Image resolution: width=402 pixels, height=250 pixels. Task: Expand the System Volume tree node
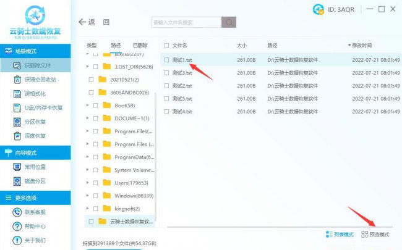(87, 169)
